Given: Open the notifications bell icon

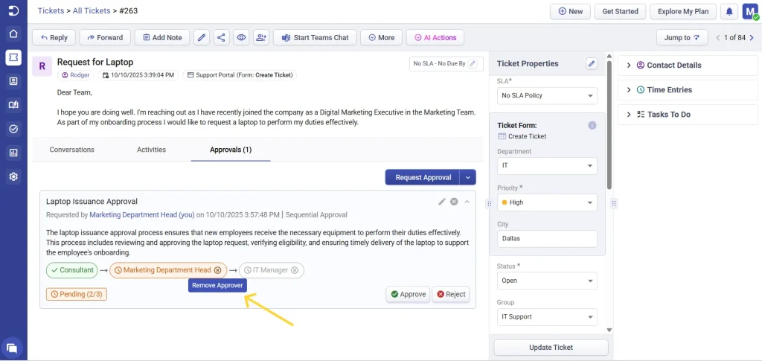Looking at the screenshot, I should pos(729,12).
